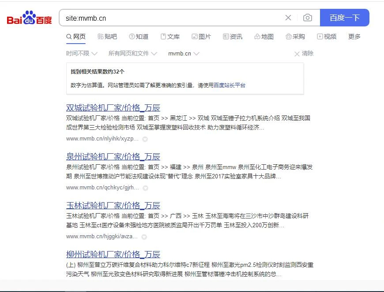Expand the 时间不限 time filter dropdown
Image resolution: width=384 pixels, height=292 pixels.
(82, 53)
